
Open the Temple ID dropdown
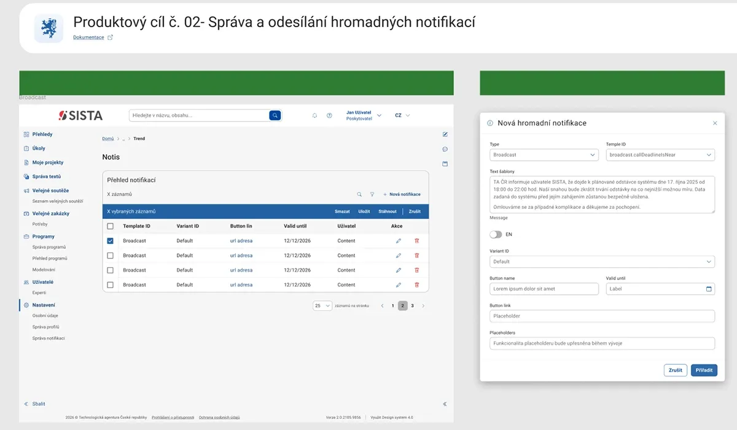coord(660,155)
